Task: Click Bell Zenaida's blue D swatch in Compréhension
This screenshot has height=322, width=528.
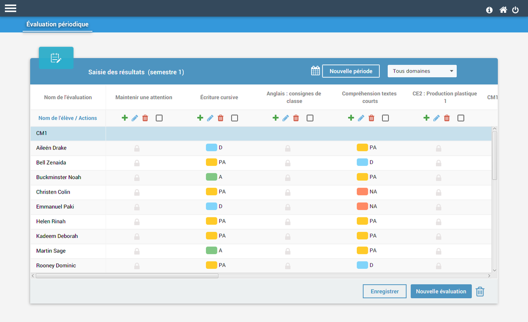Action: 363,162
